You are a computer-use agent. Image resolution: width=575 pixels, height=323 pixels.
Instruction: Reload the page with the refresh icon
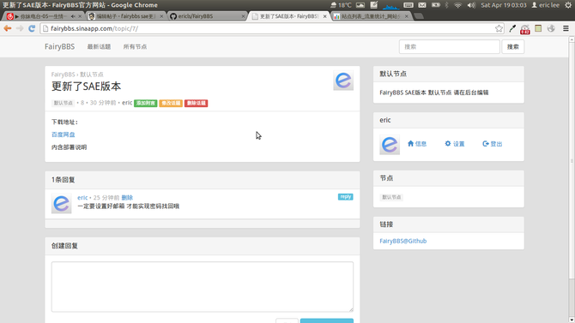pos(32,28)
